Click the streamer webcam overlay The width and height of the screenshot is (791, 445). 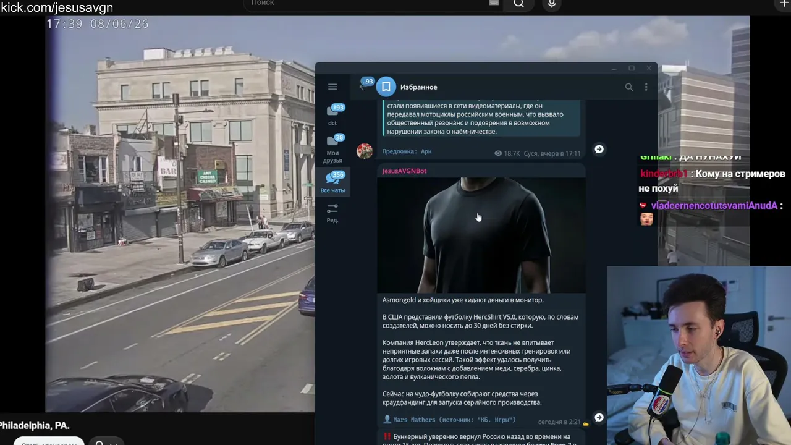click(699, 355)
